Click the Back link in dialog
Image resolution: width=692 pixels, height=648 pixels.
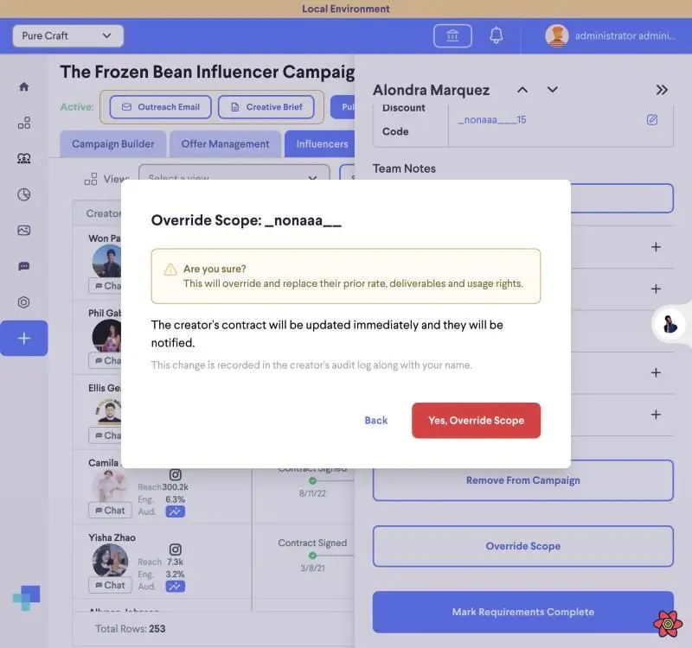point(375,421)
